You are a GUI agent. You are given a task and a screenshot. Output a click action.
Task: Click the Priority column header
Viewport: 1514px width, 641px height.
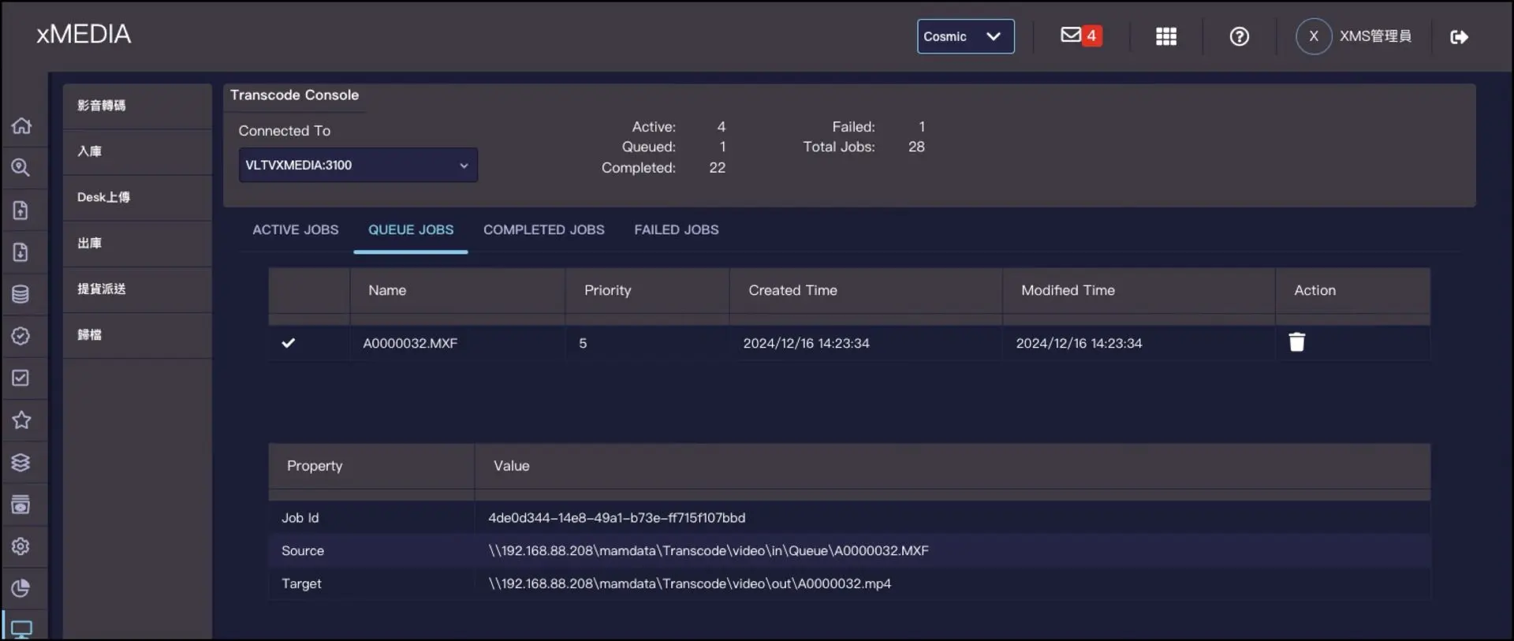(607, 290)
